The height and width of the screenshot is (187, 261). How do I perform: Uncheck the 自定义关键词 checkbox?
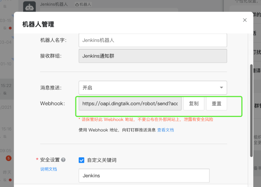pyautogui.click(x=81, y=160)
